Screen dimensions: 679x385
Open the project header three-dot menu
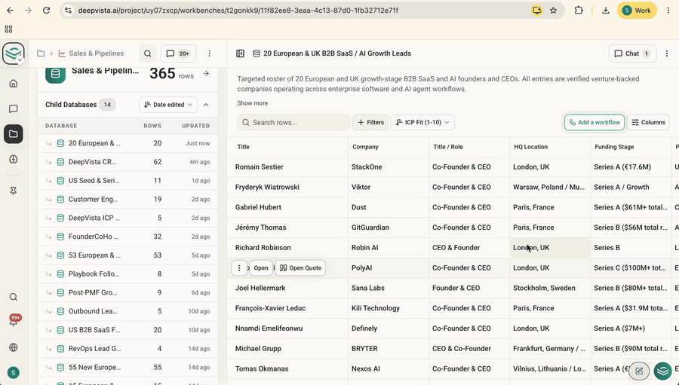coord(210,53)
